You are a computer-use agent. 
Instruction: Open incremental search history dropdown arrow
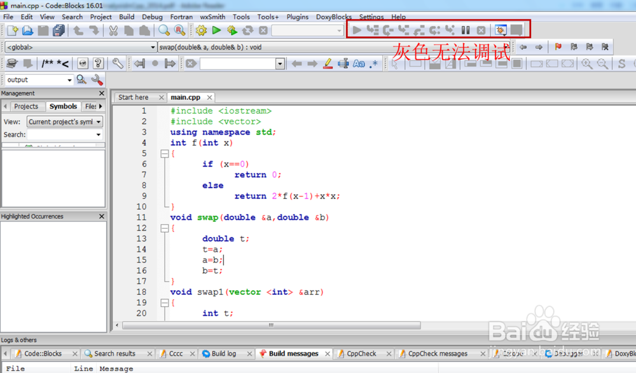pos(280,64)
